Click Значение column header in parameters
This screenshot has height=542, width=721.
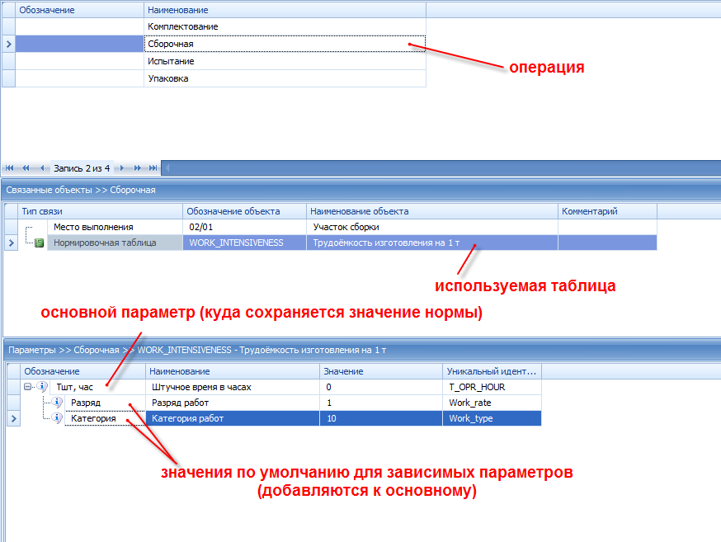click(381, 371)
